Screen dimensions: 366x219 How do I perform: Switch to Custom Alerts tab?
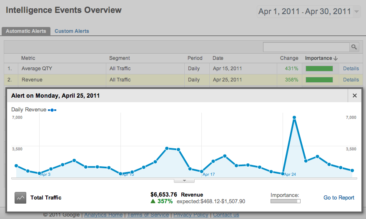[x=72, y=31]
